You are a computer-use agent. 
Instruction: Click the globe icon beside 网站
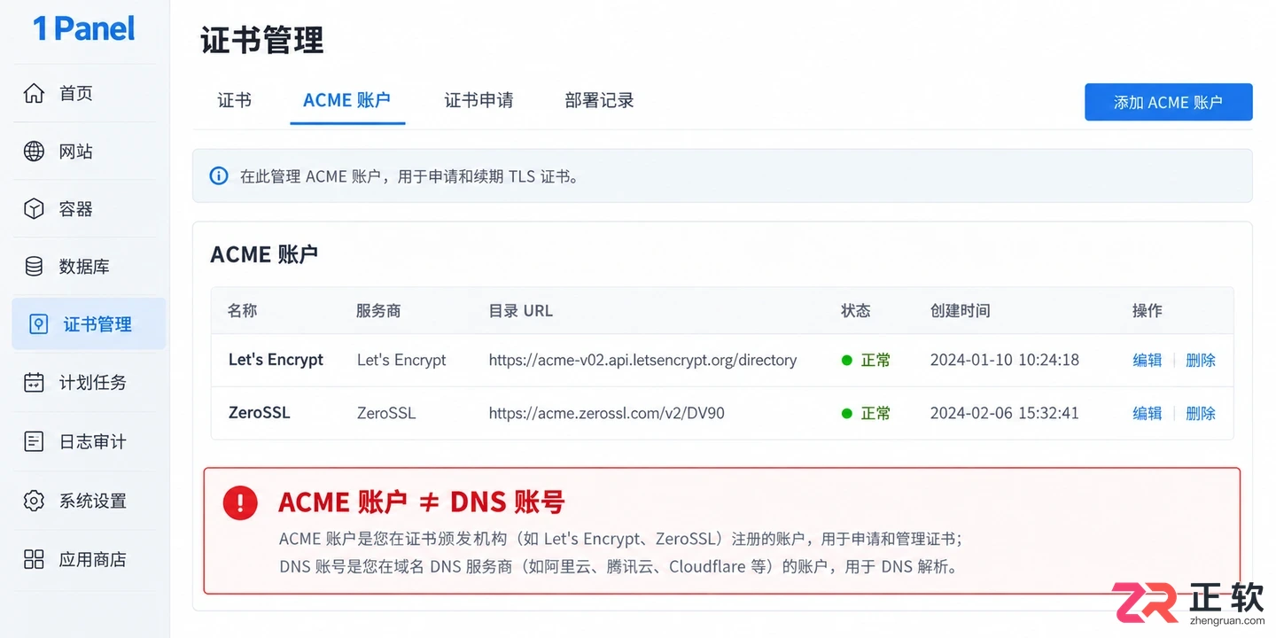click(34, 152)
